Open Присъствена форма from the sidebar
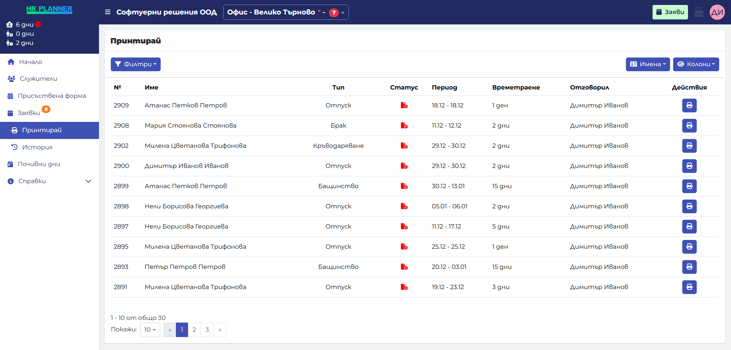This screenshot has width=731, height=350. (52, 96)
